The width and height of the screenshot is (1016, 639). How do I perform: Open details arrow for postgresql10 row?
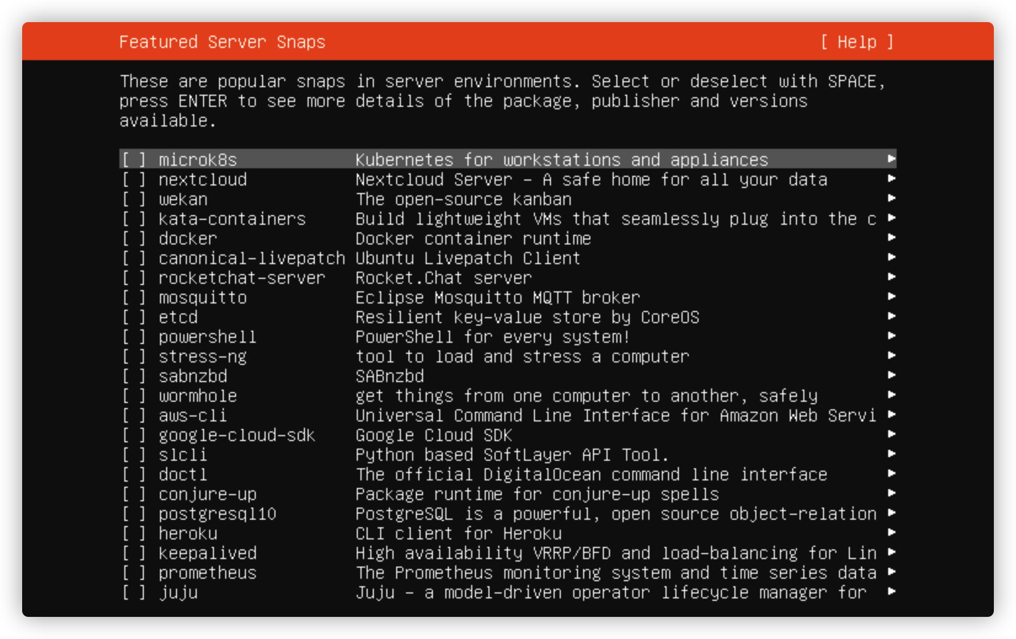(891, 513)
